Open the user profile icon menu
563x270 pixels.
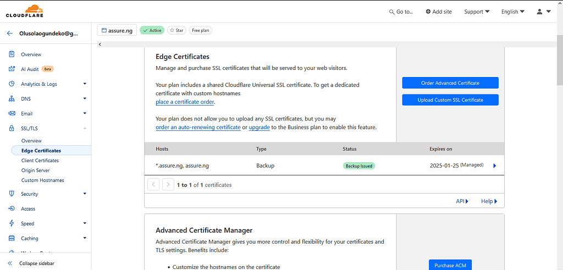(543, 12)
